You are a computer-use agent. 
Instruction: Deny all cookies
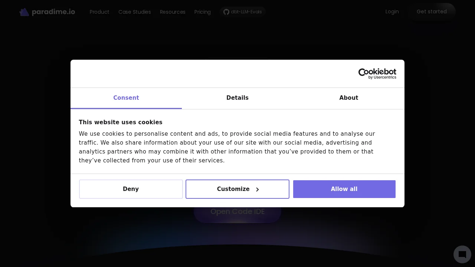[131, 189]
